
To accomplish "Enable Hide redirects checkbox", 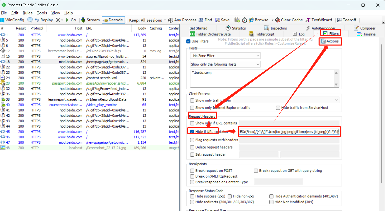I will [192, 202].
